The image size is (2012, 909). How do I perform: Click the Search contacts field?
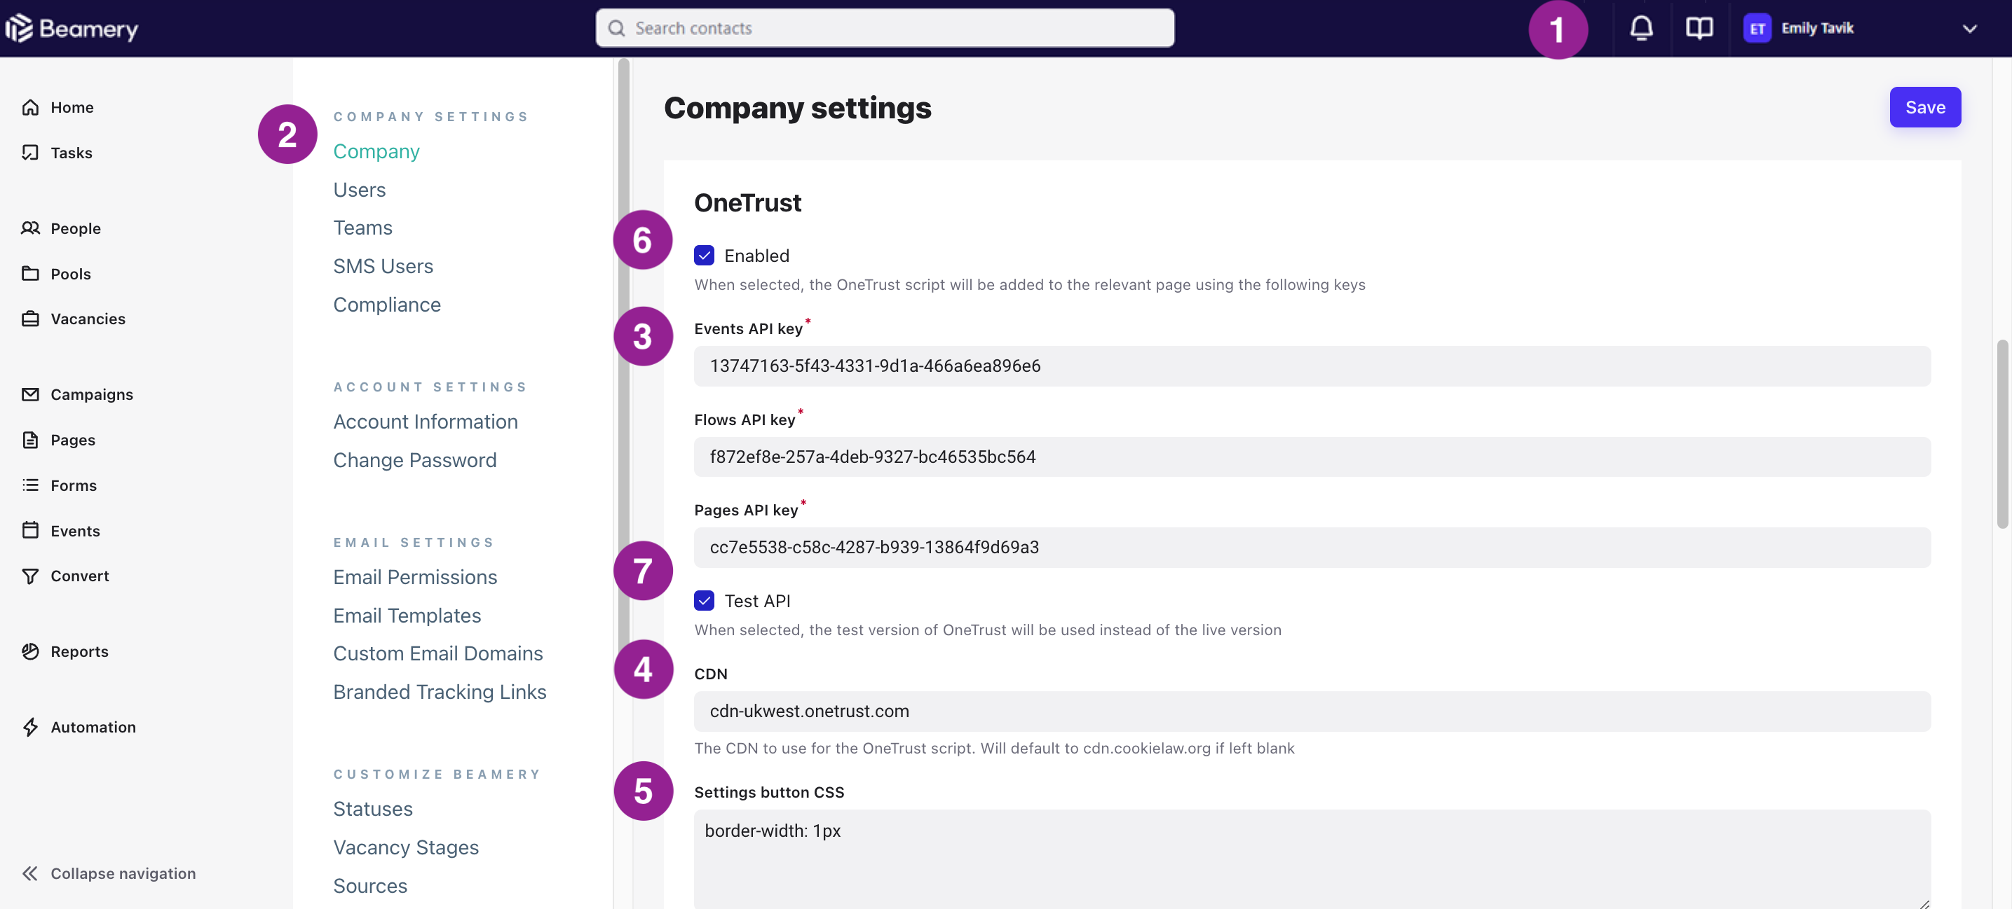coord(884,28)
